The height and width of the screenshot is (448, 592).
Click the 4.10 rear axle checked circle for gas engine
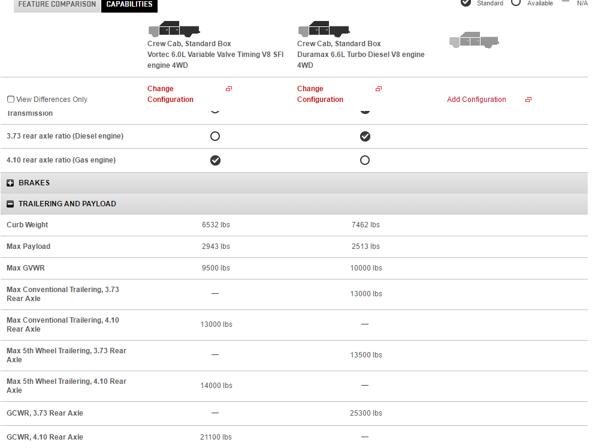click(x=215, y=160)
